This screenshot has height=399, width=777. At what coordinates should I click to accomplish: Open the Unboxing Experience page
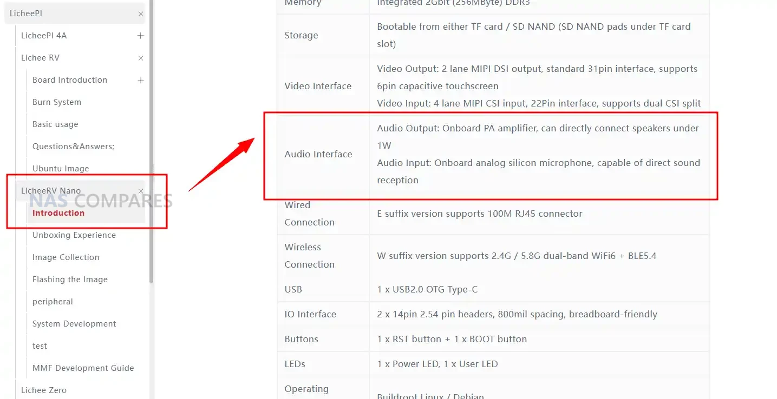(74, 235)
